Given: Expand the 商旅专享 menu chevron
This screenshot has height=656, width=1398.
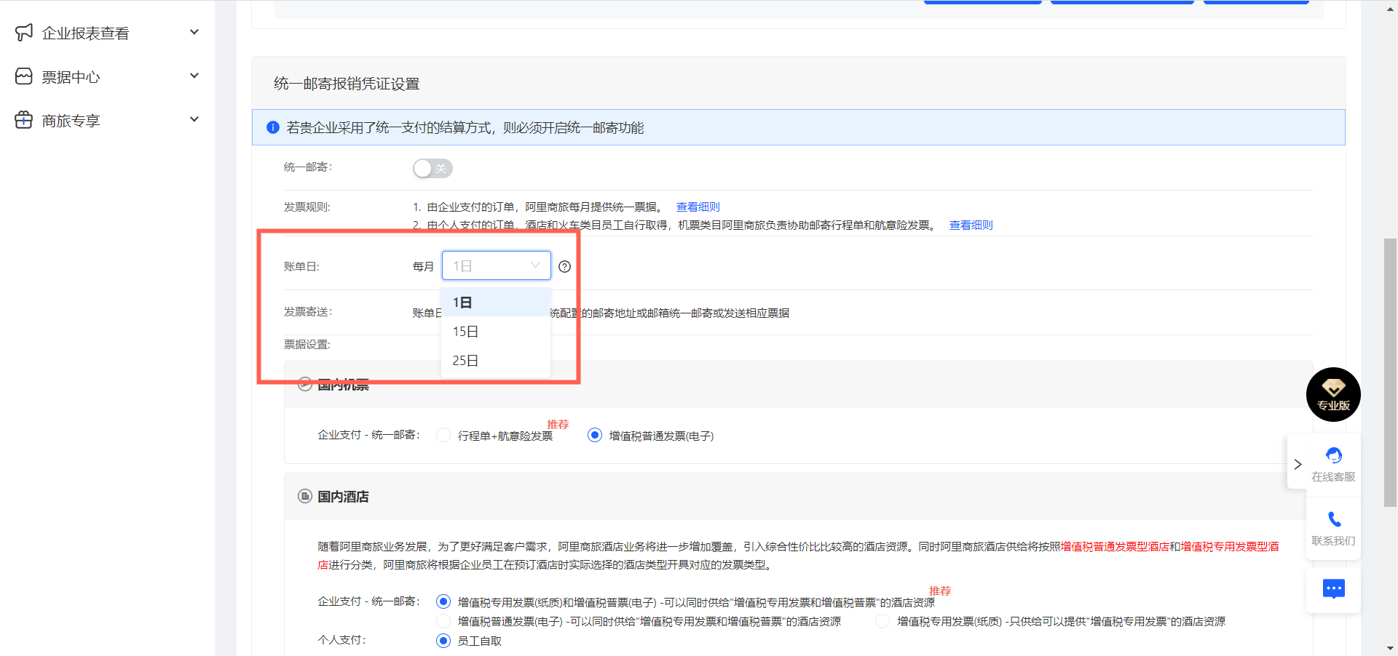Looking at the screenshot, I should coord(194,119).
